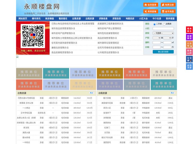Open 楼市资讯 navigation item

point(36,19)
